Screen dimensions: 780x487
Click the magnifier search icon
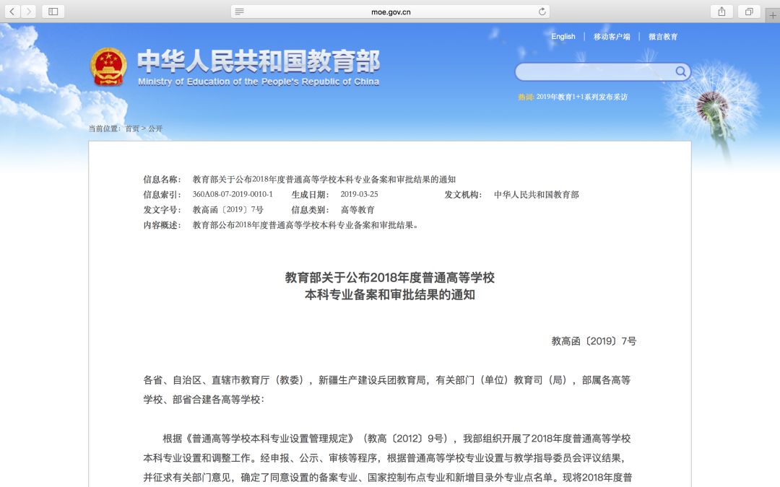pos(680,72)
